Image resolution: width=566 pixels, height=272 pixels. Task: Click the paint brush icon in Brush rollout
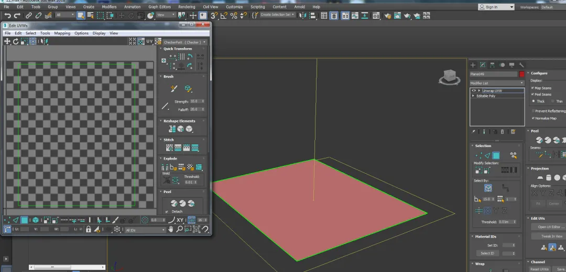tap(174, 88)
